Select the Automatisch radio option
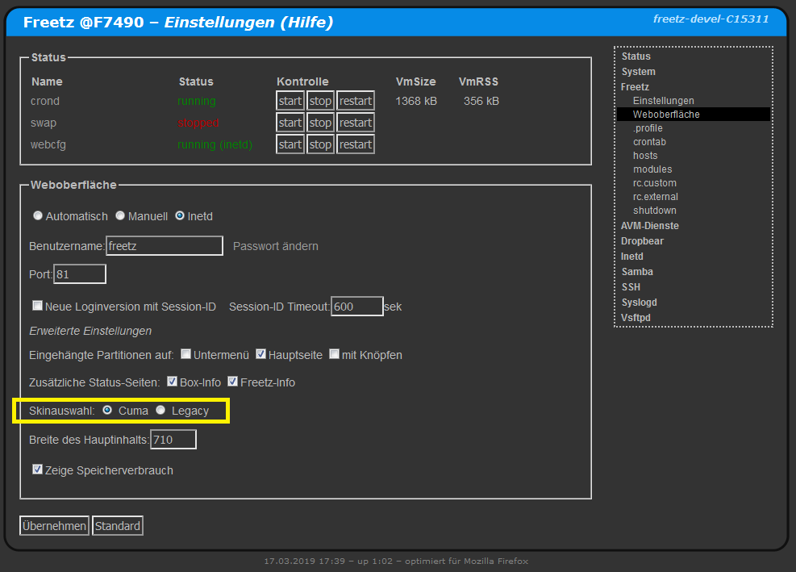Image resolution: width=796 pixels, height=572 pixels. point(38,216)
